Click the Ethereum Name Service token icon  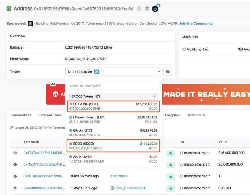(x=71, y=118)
